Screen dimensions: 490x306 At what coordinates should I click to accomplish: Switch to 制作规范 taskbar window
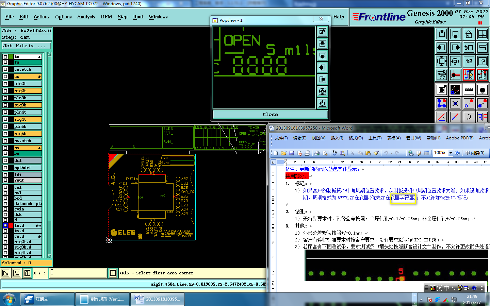click(x=102, y=299)
